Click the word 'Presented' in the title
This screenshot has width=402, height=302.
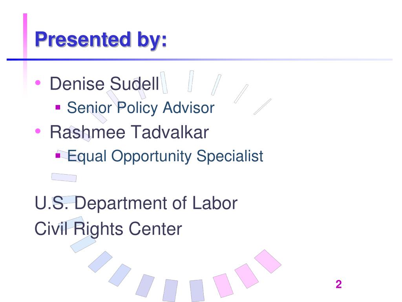coord(83,40)
